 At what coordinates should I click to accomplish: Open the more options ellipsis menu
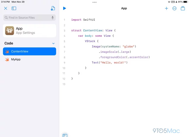point(174,8)
